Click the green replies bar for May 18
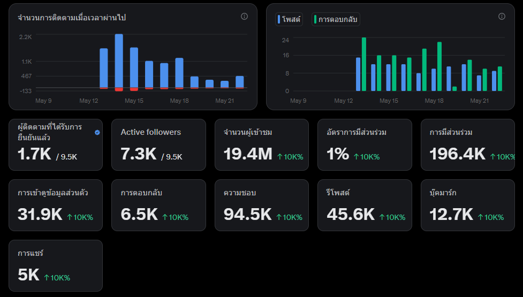 [x=439, y=66]
